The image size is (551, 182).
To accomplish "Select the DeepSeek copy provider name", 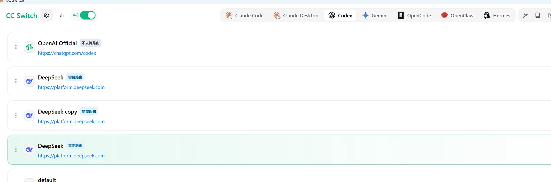I will coord(58,112).
